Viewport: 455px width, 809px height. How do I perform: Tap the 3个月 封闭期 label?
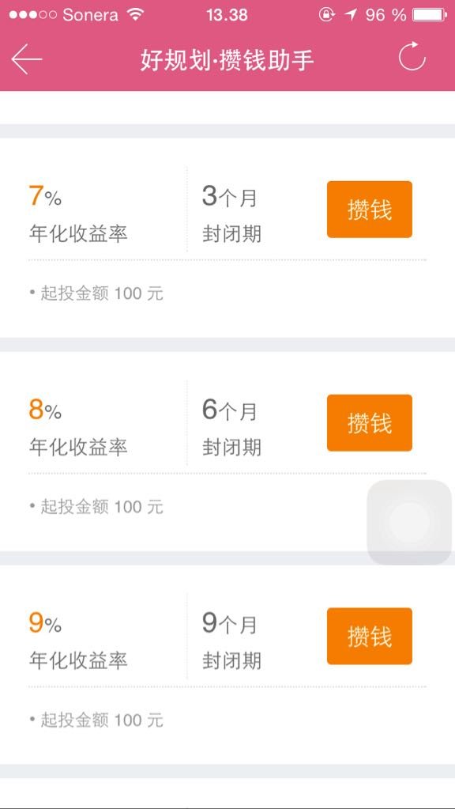(231, 214)
